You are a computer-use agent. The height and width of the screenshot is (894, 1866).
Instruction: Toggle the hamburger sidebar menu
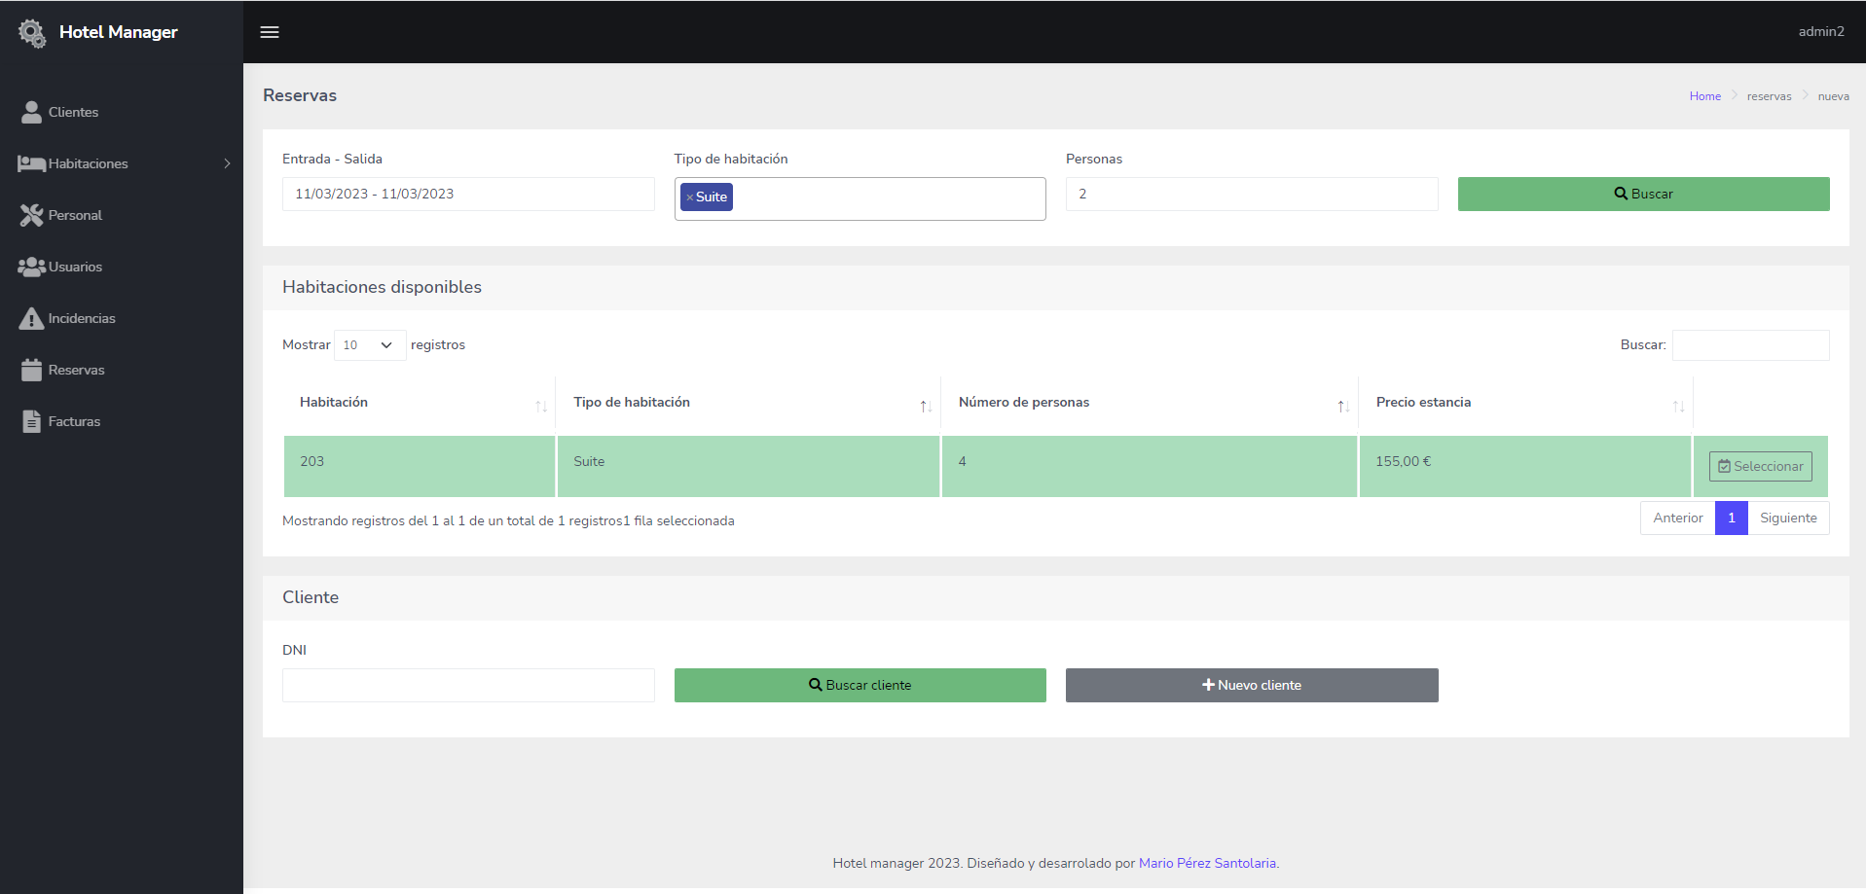pyautogui.click(x=270, y=32)
